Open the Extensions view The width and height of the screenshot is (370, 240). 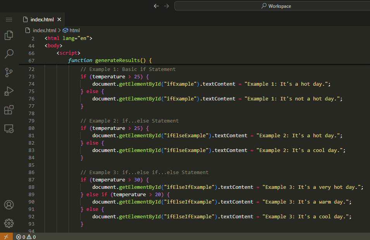click(x=9, y=110)
